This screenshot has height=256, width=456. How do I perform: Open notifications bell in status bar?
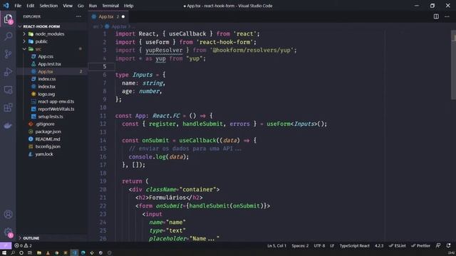point(448,245)
